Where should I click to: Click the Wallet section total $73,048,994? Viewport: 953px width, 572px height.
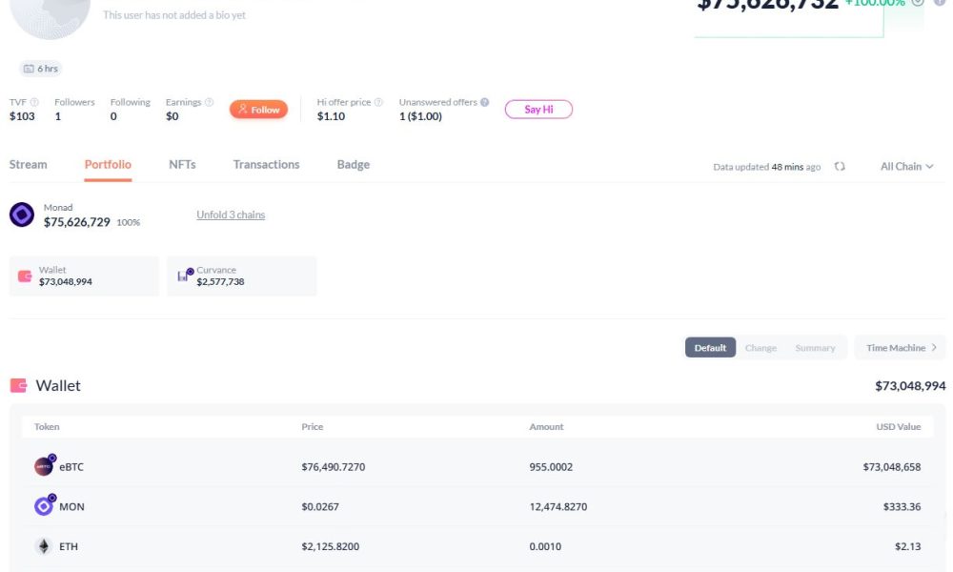coord(910,386)
